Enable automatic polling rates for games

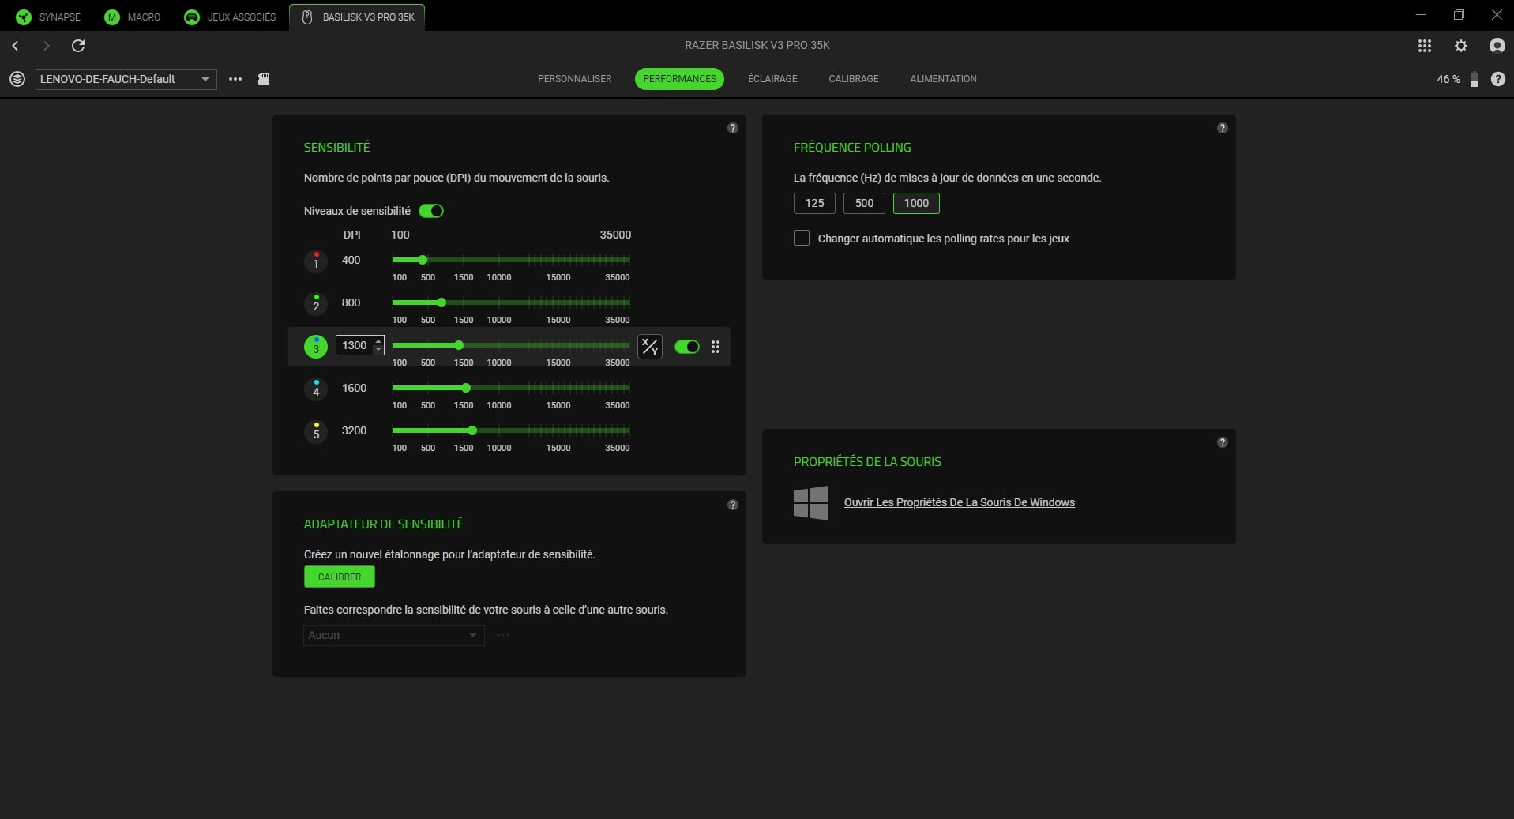coord(802,238)
